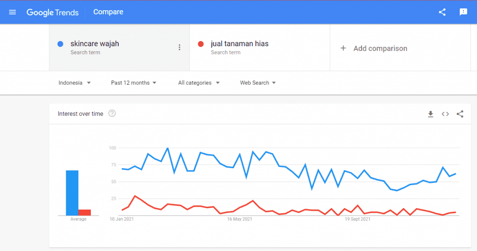Open the hamburger main menu

coord(13,12)
